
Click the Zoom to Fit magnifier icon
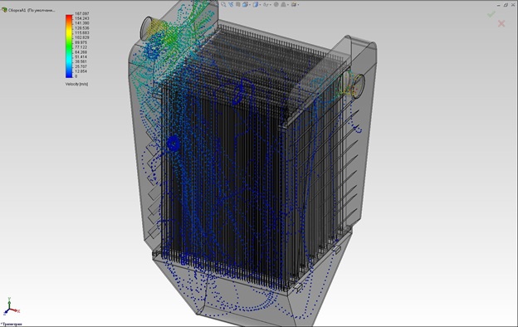click(x=223, y=4)
